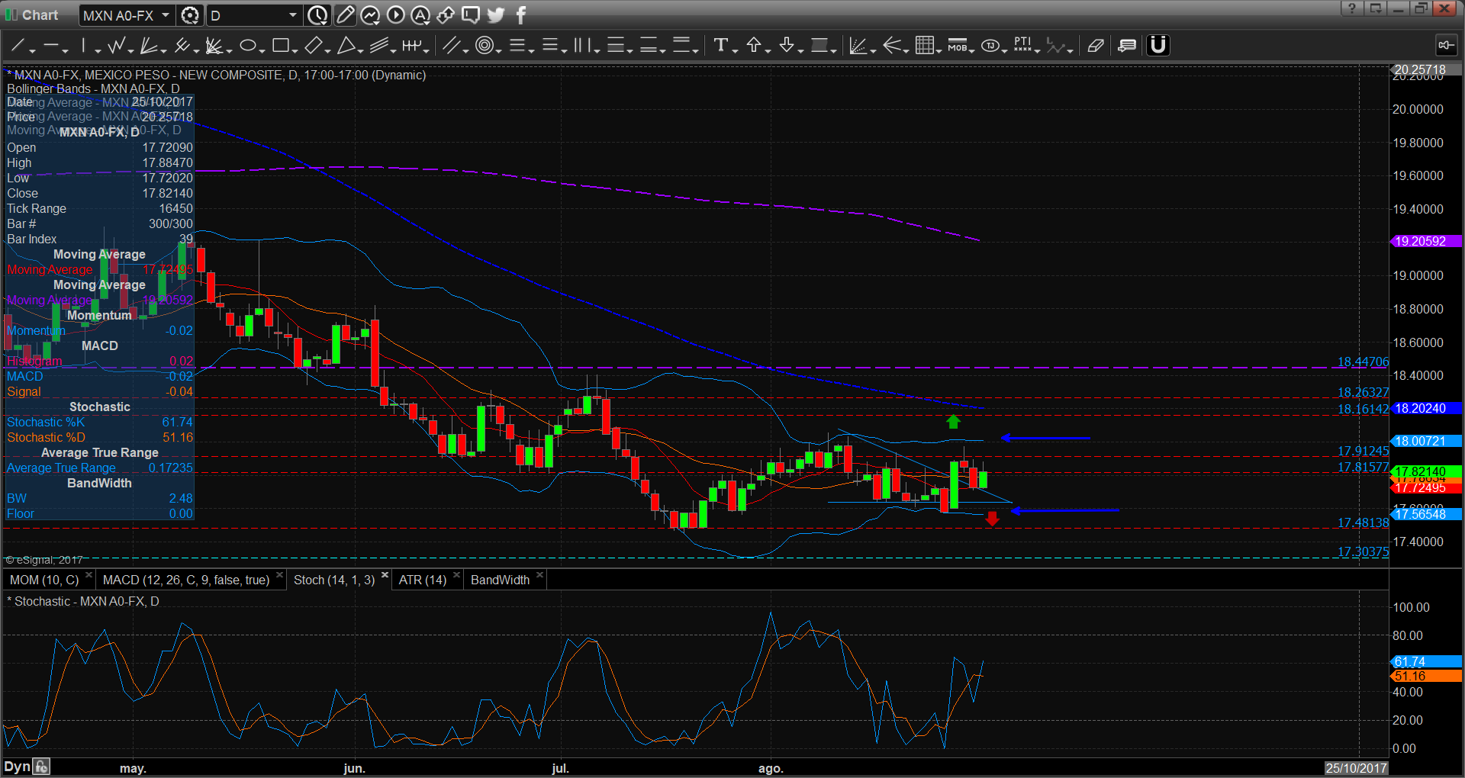This screenshot has height=778, width=1465.
Task: Switch to the MACD (12, 26, C, 9) tab
Action: (x=186, y=580)
